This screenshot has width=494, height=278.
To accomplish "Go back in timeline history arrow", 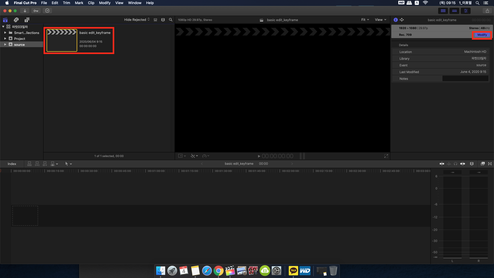I will pos(202,164).
